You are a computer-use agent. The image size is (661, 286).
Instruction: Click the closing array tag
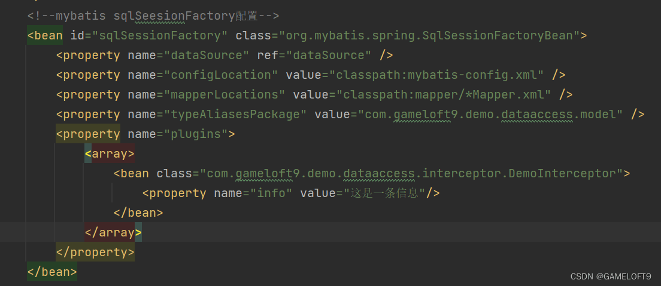(113, 233)
